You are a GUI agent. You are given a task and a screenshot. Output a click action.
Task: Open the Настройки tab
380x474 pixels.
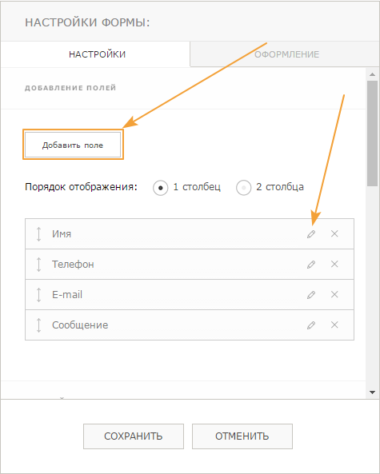tap(96, 54)
